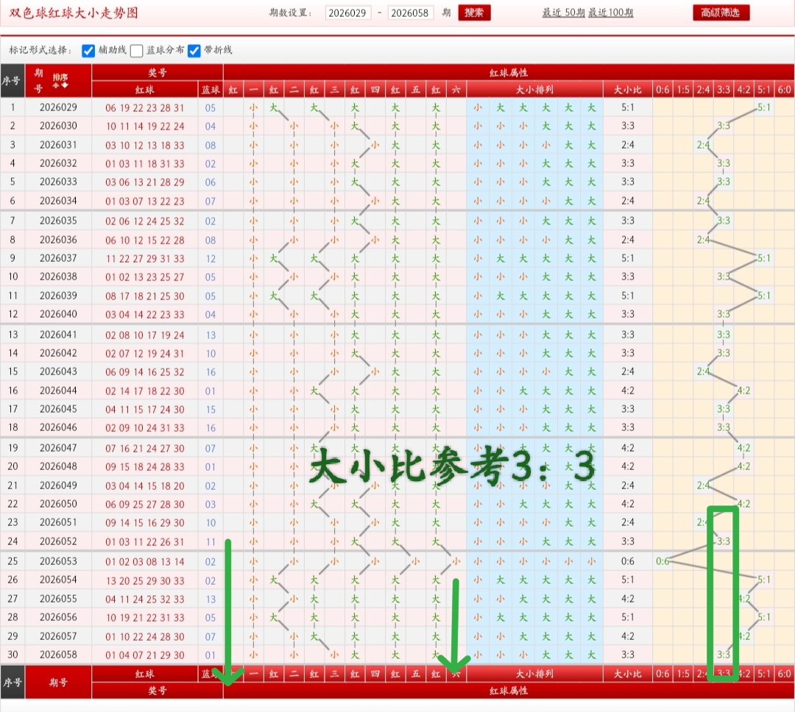Click the top 0:6 ratio column header
The width and height of the screenshot is (795, 712).
tap(662, 90)
